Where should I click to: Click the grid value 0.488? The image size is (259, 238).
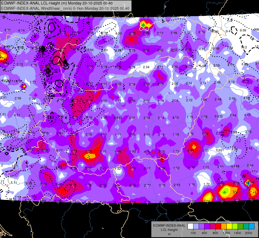click(x=235, y=166)
